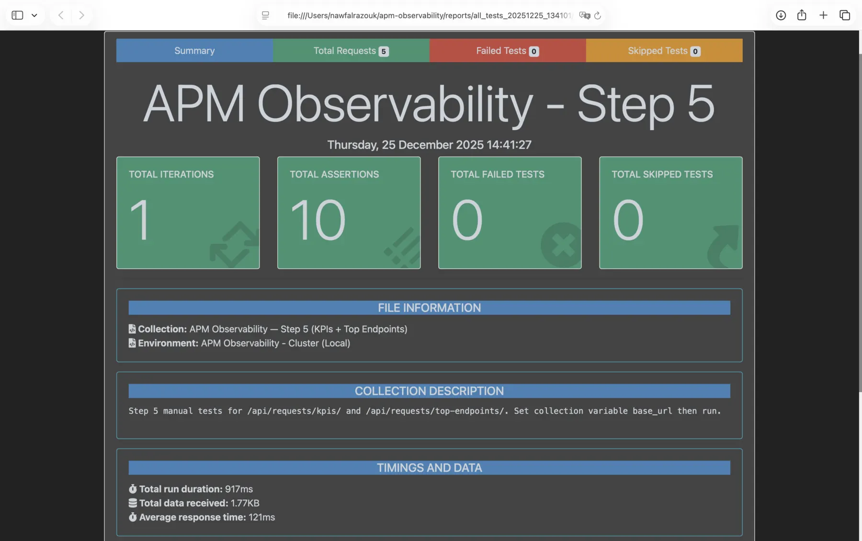
Task: Click the Collection name text
Action: pyautogui.click(x=298, y=329)
